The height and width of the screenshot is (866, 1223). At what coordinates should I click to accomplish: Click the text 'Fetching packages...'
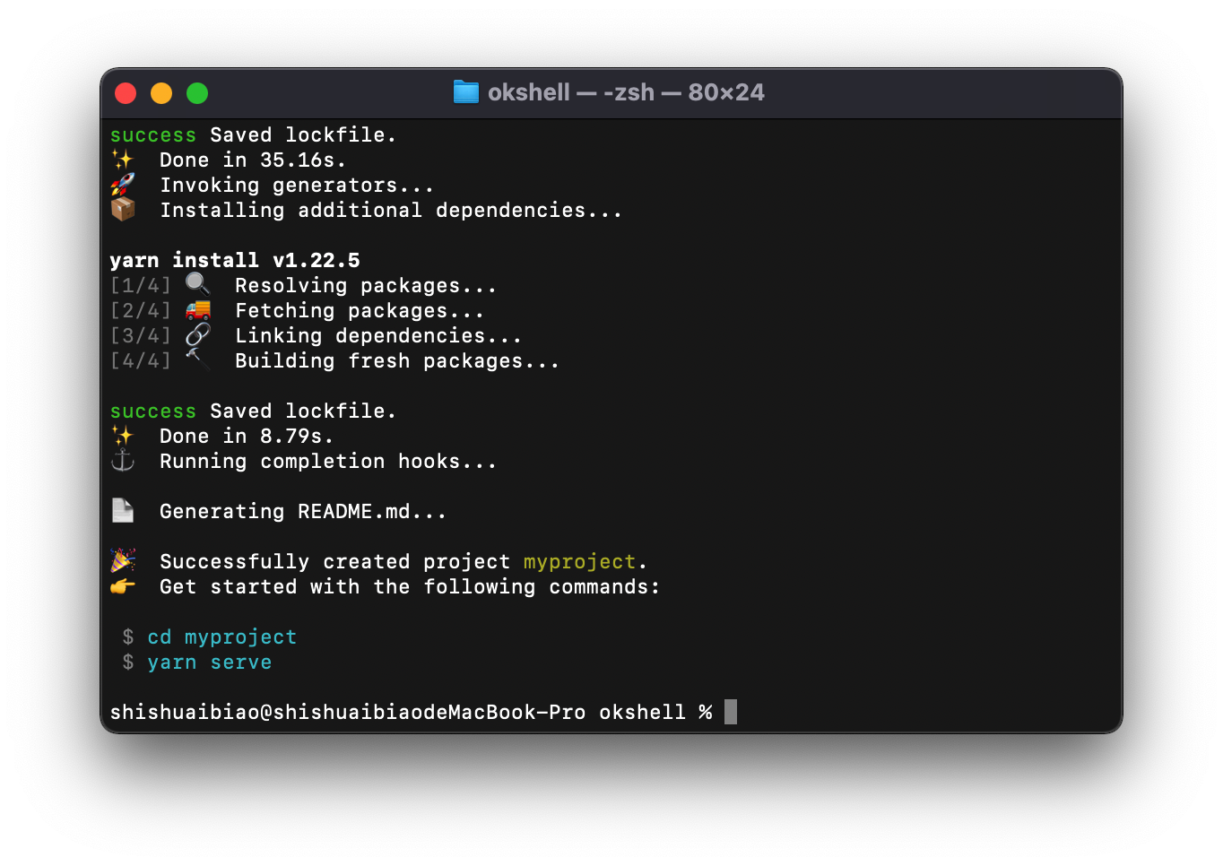click(x=360, y=310)
